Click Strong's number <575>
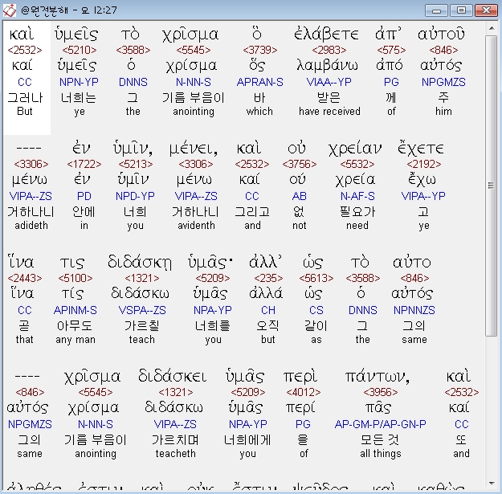 click(391, 51)
